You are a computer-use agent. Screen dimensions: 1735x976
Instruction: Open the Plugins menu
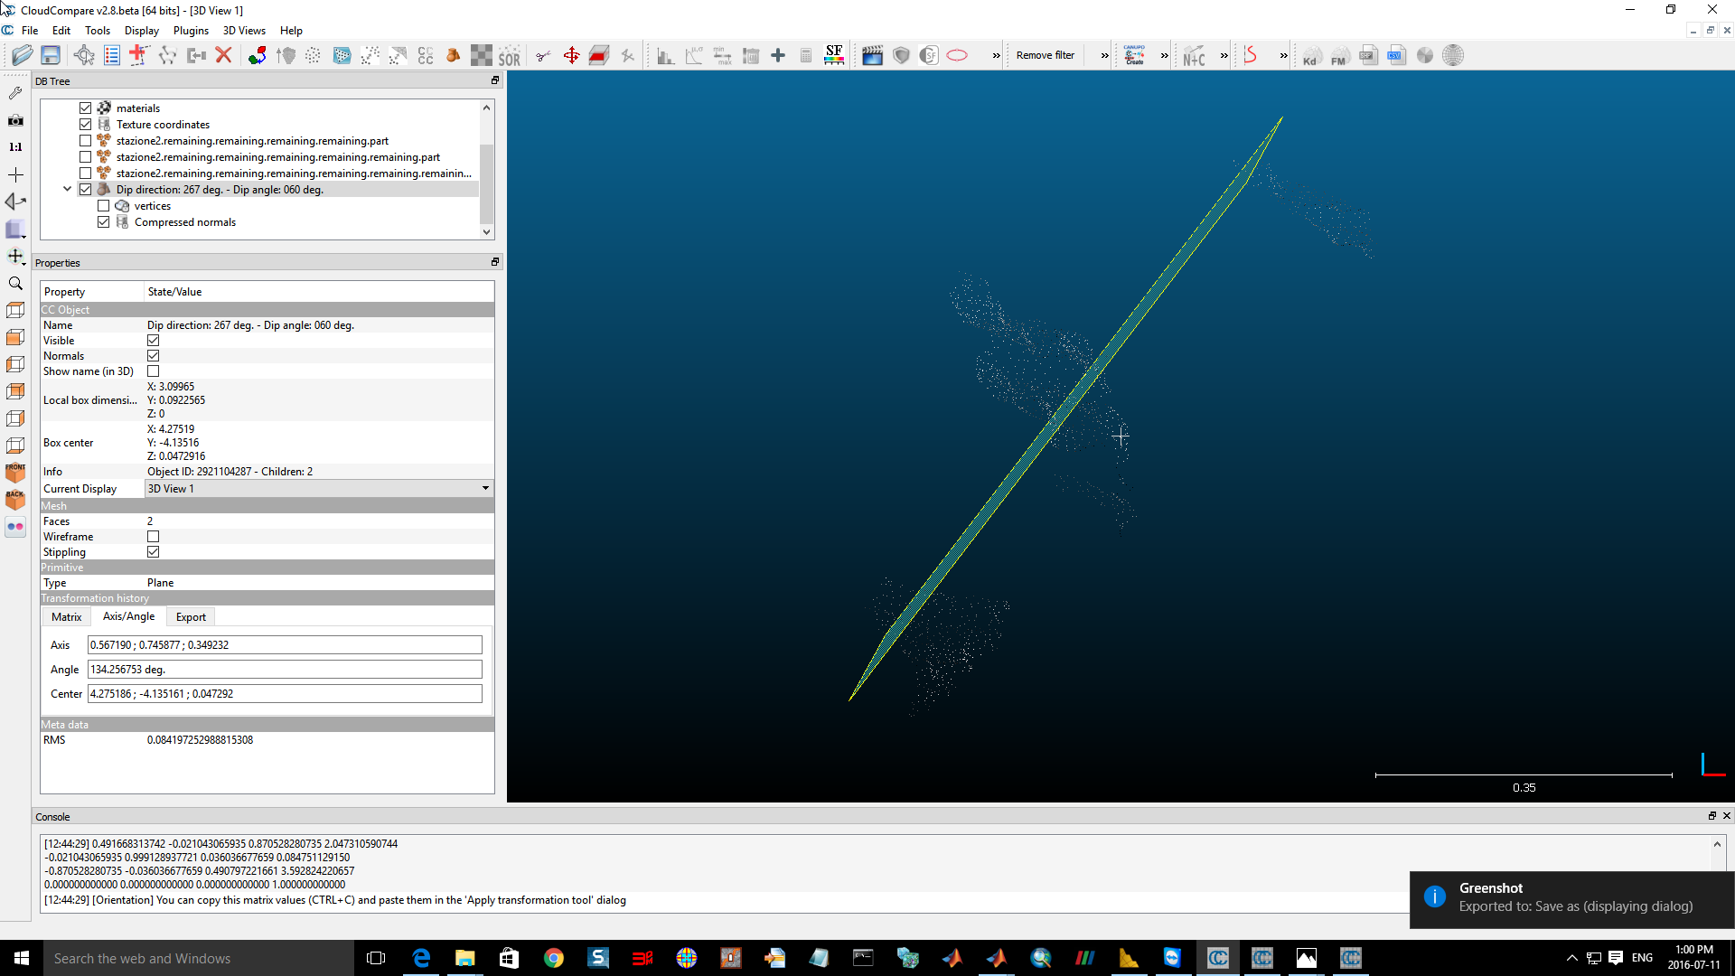tap(190, 31)
